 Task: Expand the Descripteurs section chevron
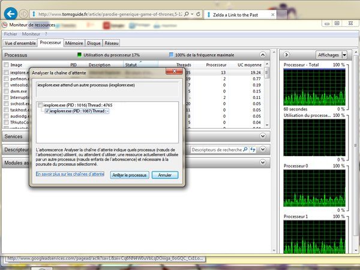pyautogui.click(x=263, y=149)
